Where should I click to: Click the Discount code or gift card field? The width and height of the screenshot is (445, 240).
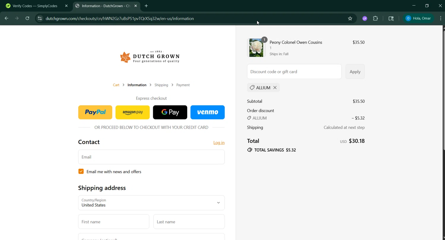pyautogui.click(x=294, y=72)
